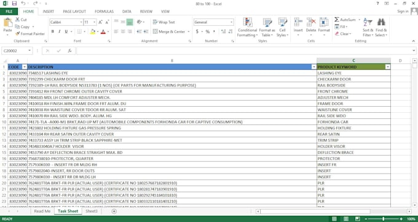Adjust the zoom slider in status bar
The height and width of the screenshot is (222, 418).
coord(384,219)
